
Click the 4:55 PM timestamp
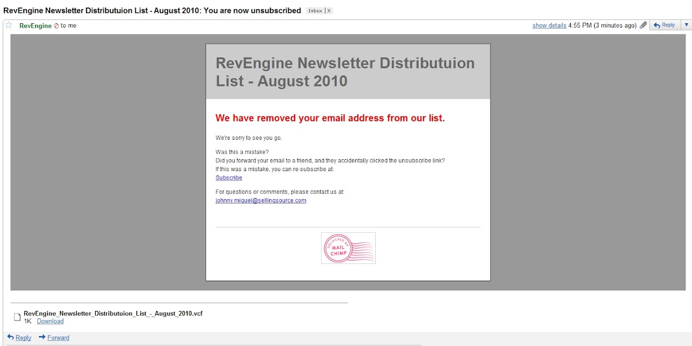coord(602,25)
